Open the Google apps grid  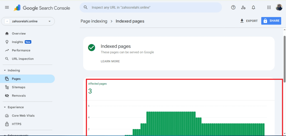point(269,8)
